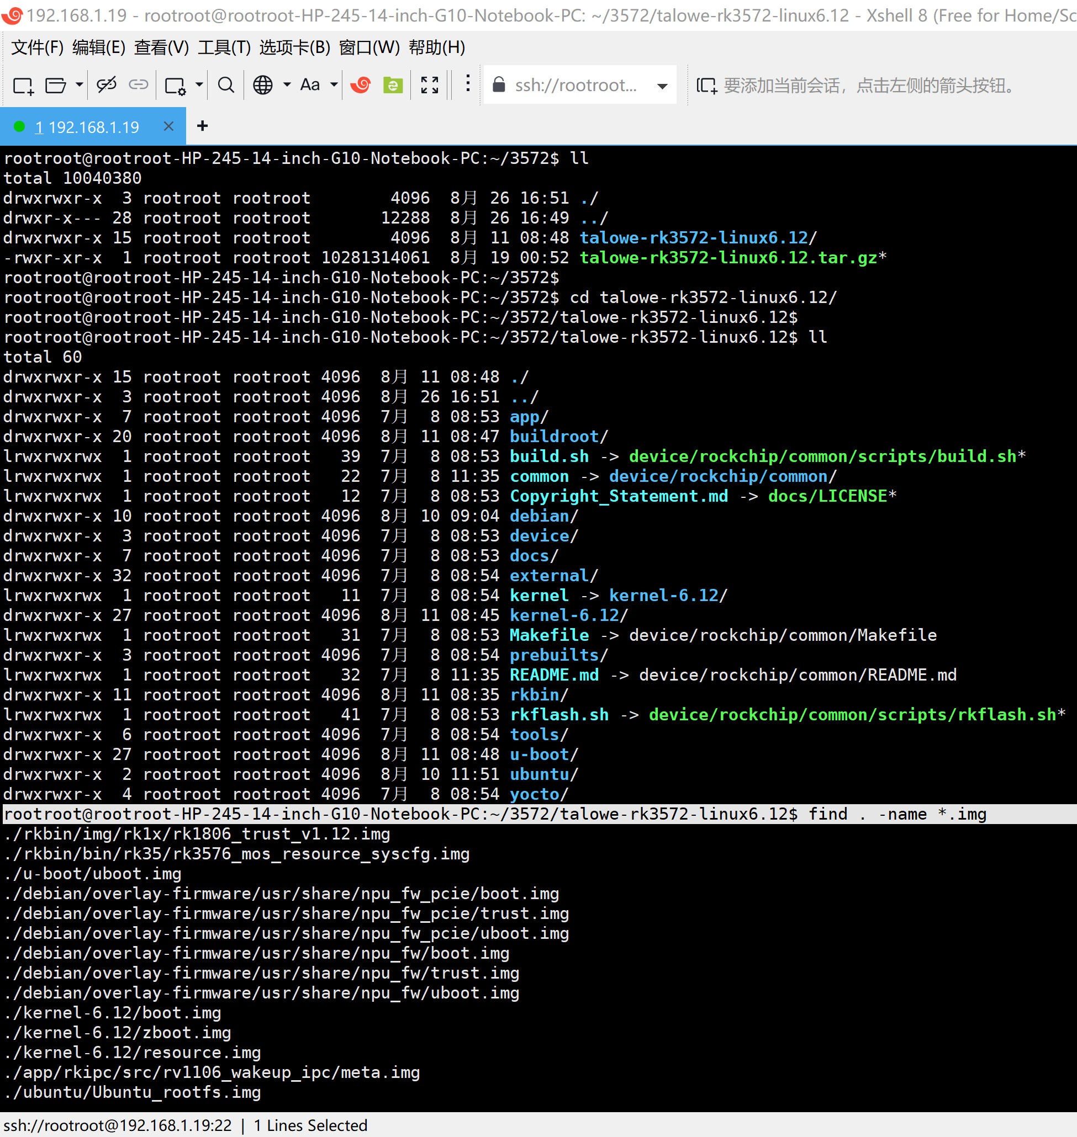Add a new tab with plus button
This screenshot has width=1077, height=1137.
[x=202, y=126]
